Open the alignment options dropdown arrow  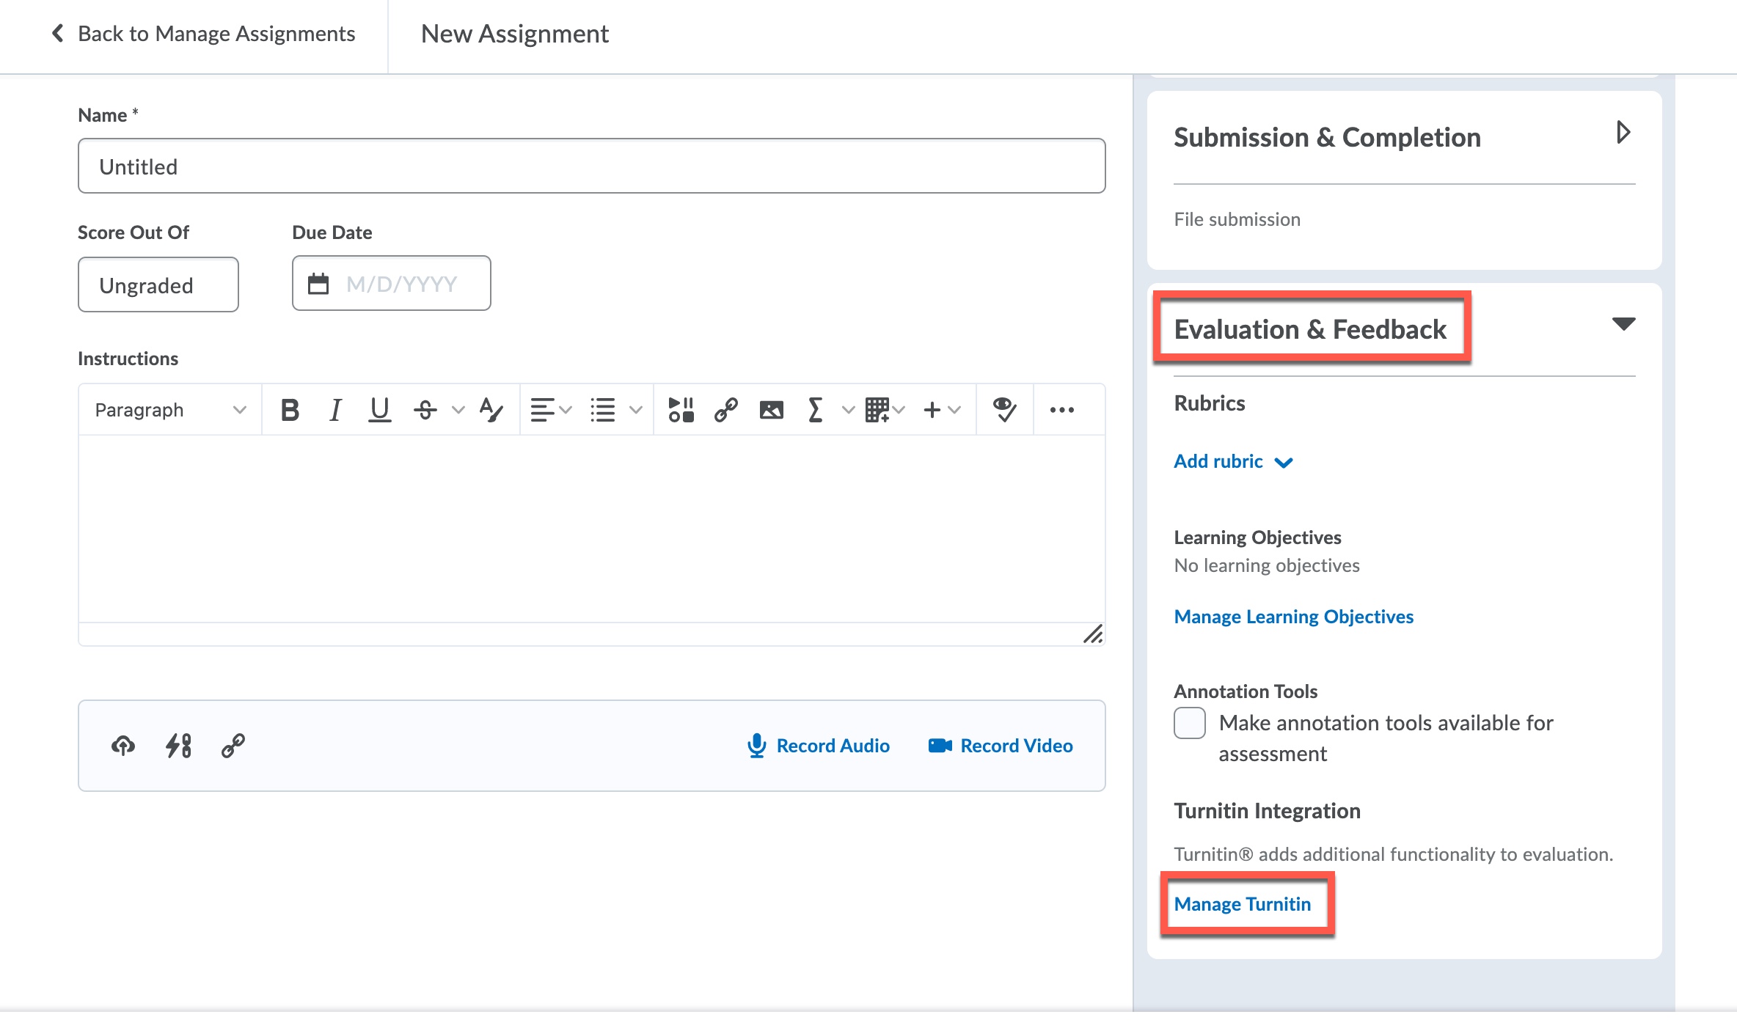click(566, 410)
